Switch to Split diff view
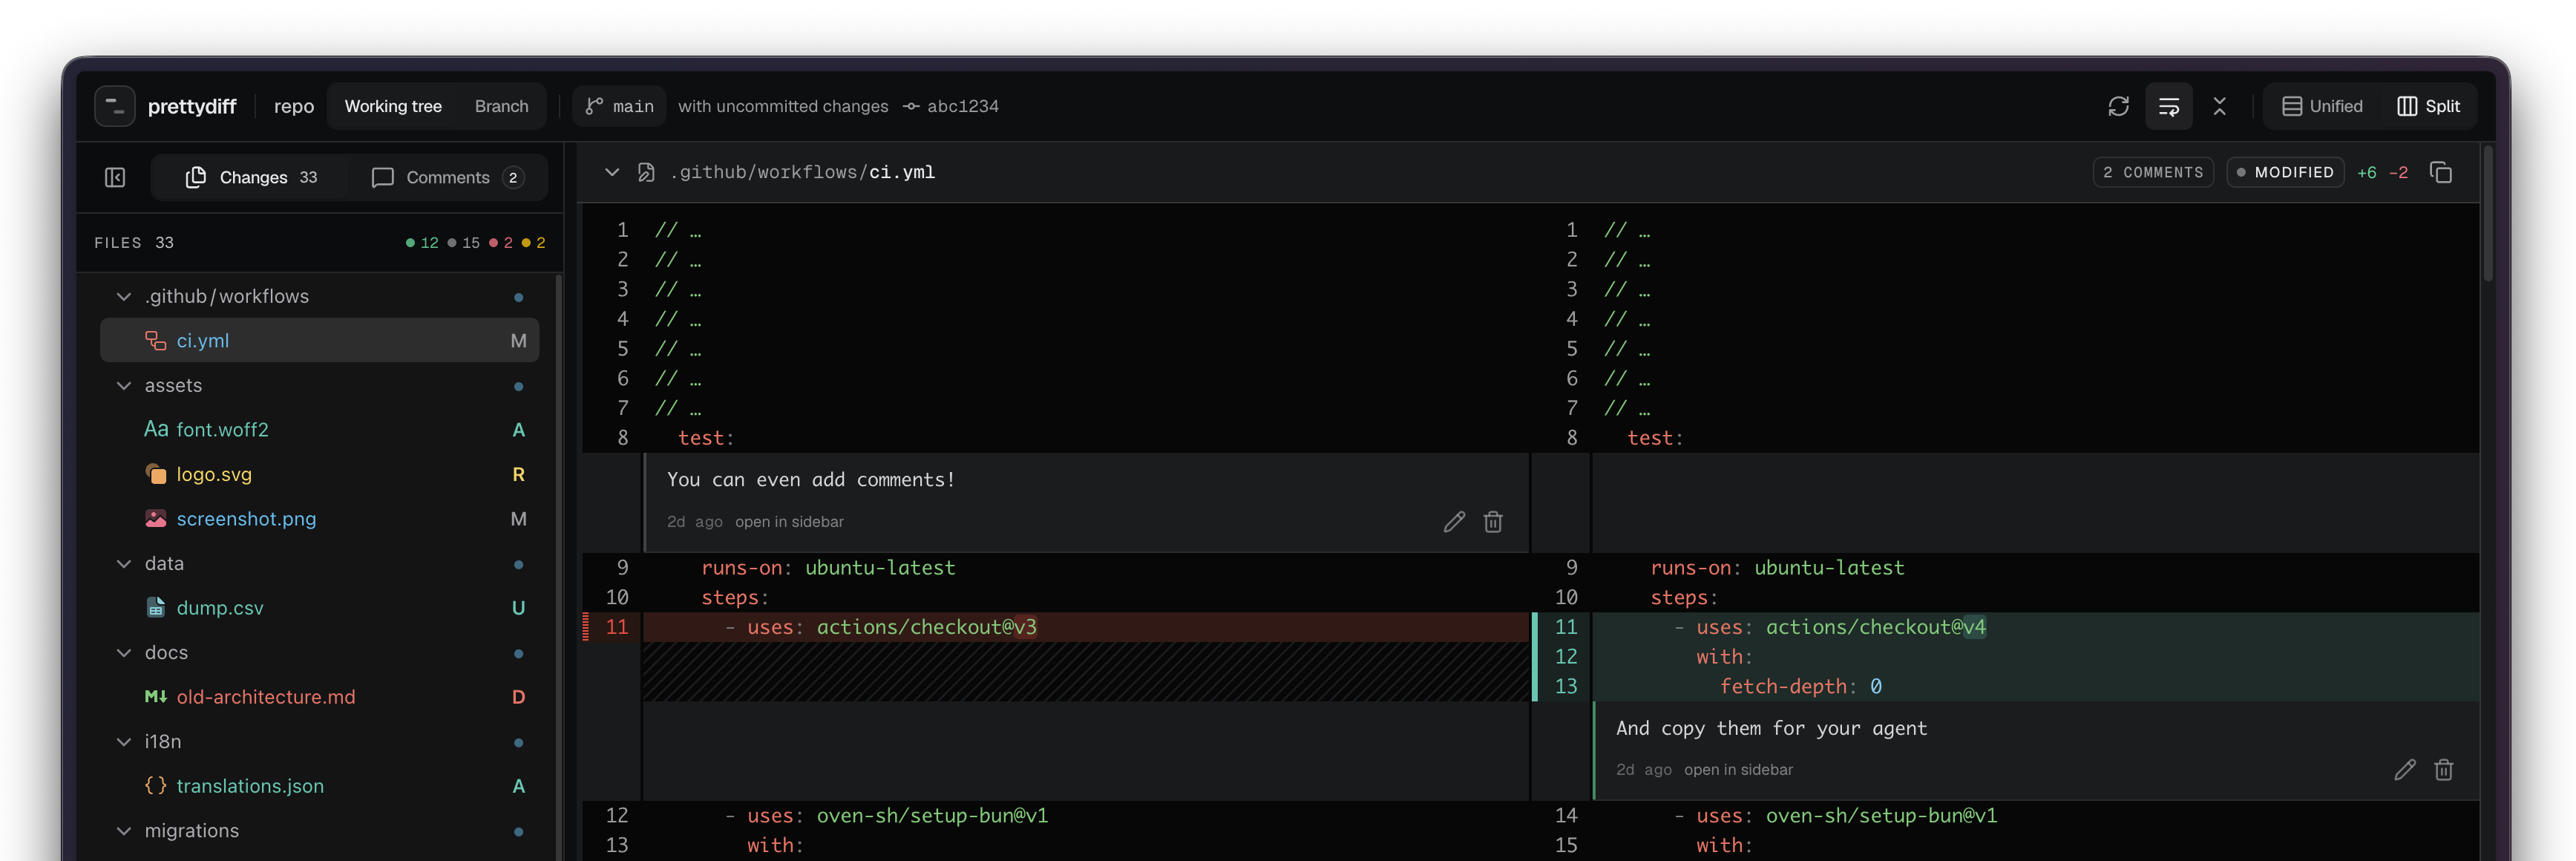The width and height of the screenshot is (2576, 861). (x=2428, y=106)
